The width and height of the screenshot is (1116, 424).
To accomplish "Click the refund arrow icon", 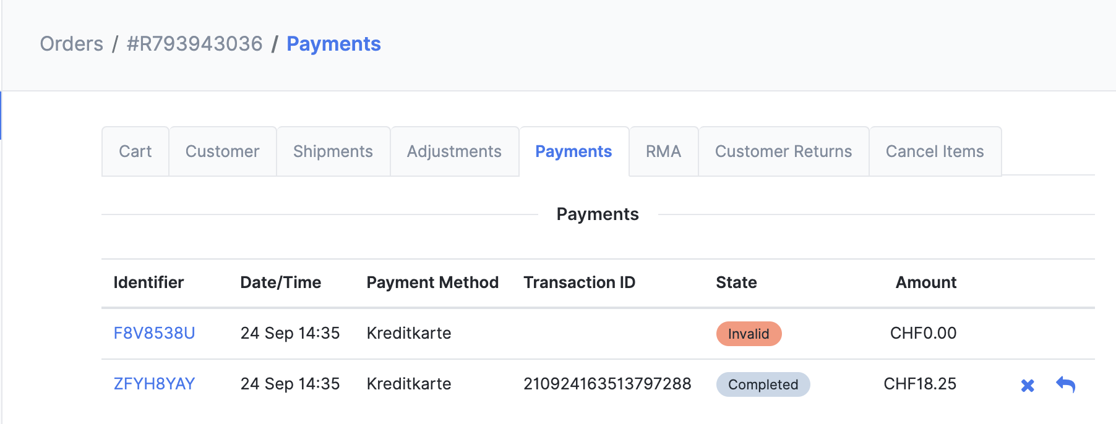I will (1065, 384).
